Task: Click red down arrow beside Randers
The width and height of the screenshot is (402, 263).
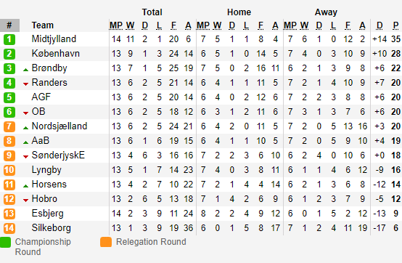Action: coord(25,84)
